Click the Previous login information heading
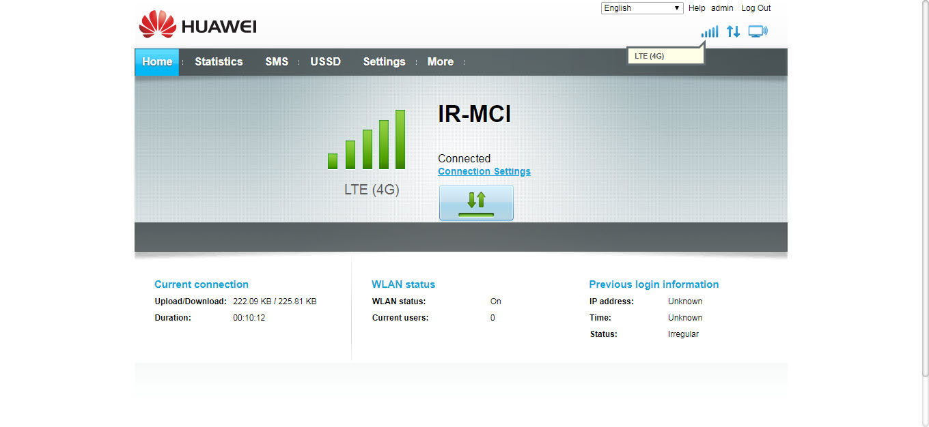Viewport: 929px width, 427px height. coord(654,284)
